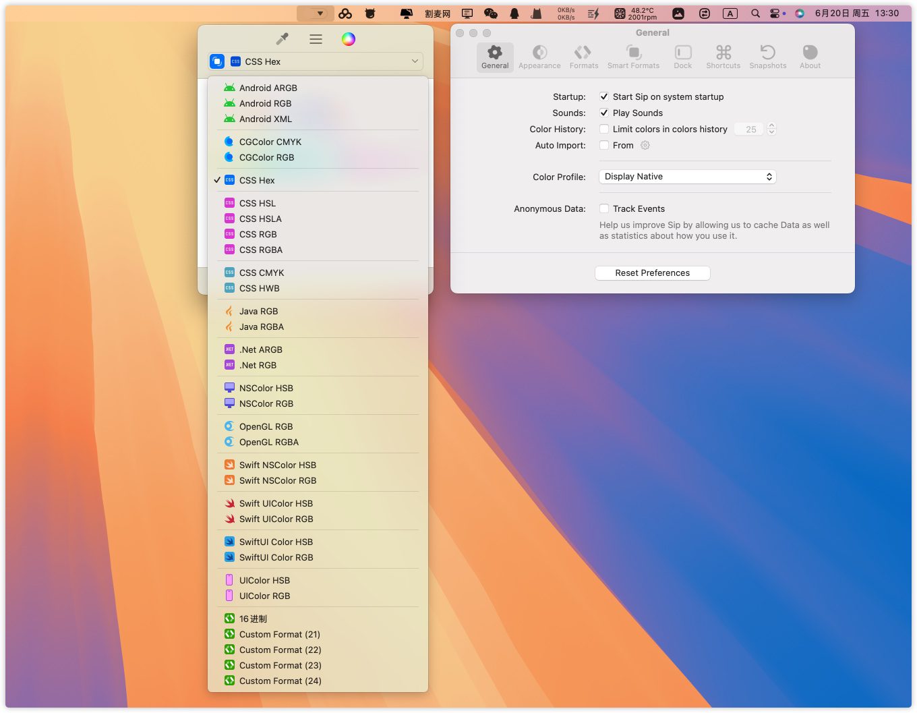Select .Net RGB format

pyautogui.click(x=318, y=365)
